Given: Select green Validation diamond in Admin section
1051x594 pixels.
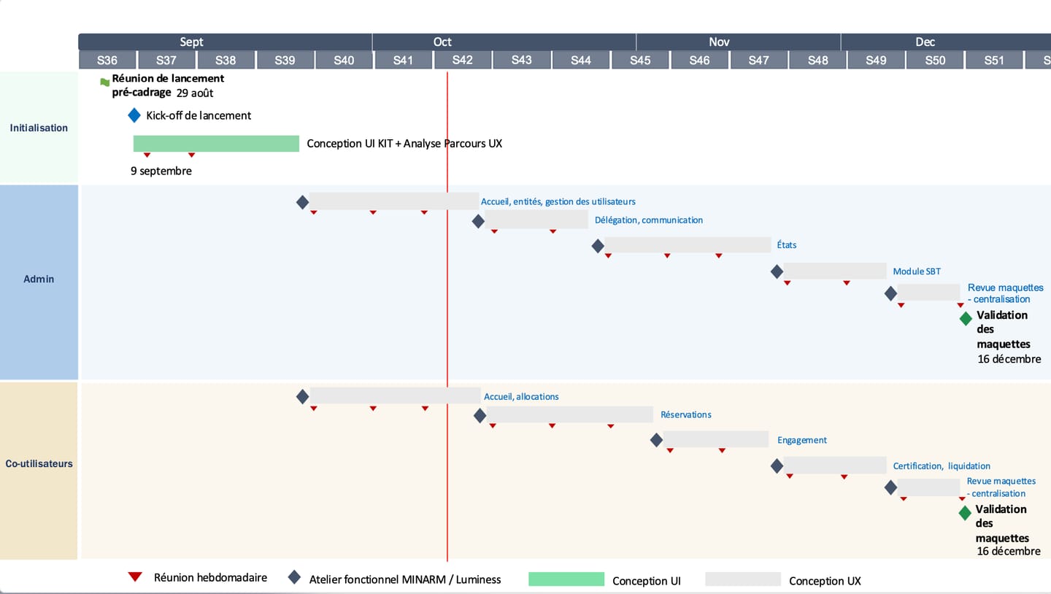Looking at the screenshot, I should click(x=966, y=319).
